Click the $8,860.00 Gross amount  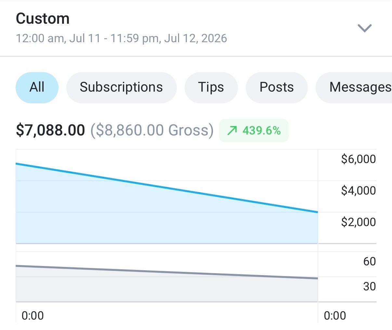[152, 130]
